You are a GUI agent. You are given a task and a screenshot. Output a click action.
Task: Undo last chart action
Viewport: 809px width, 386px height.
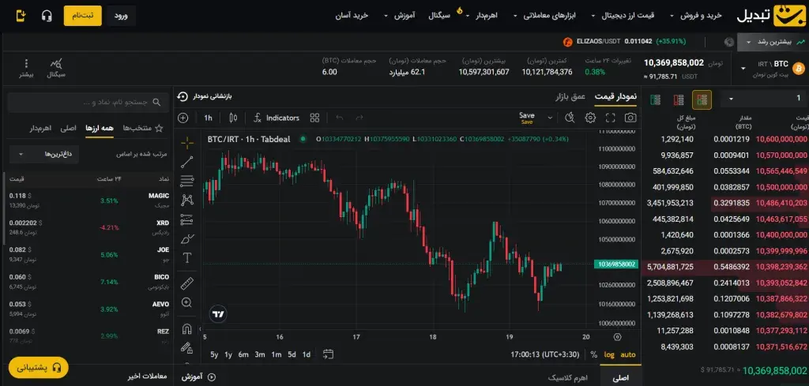(340, 118)
